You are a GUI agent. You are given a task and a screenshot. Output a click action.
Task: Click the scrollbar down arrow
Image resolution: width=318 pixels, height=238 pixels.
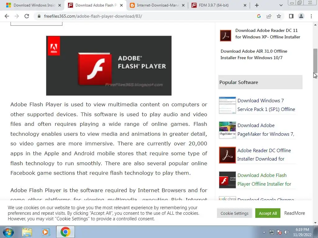315,223
